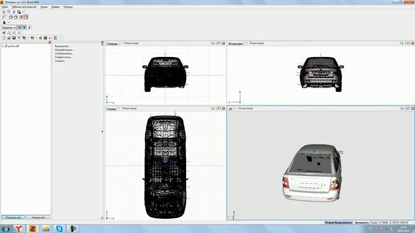
Task: Open Skype from the taskbar
Action: pyautogui.click(x=59, y=228)
